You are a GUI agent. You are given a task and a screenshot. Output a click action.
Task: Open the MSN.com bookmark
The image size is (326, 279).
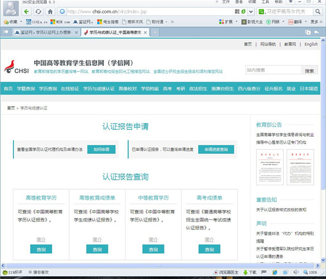point(60,22)
